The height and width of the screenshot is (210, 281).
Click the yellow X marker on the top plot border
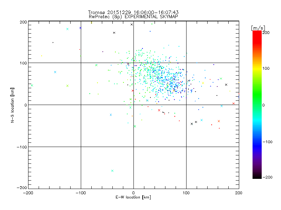pos(91,23)
